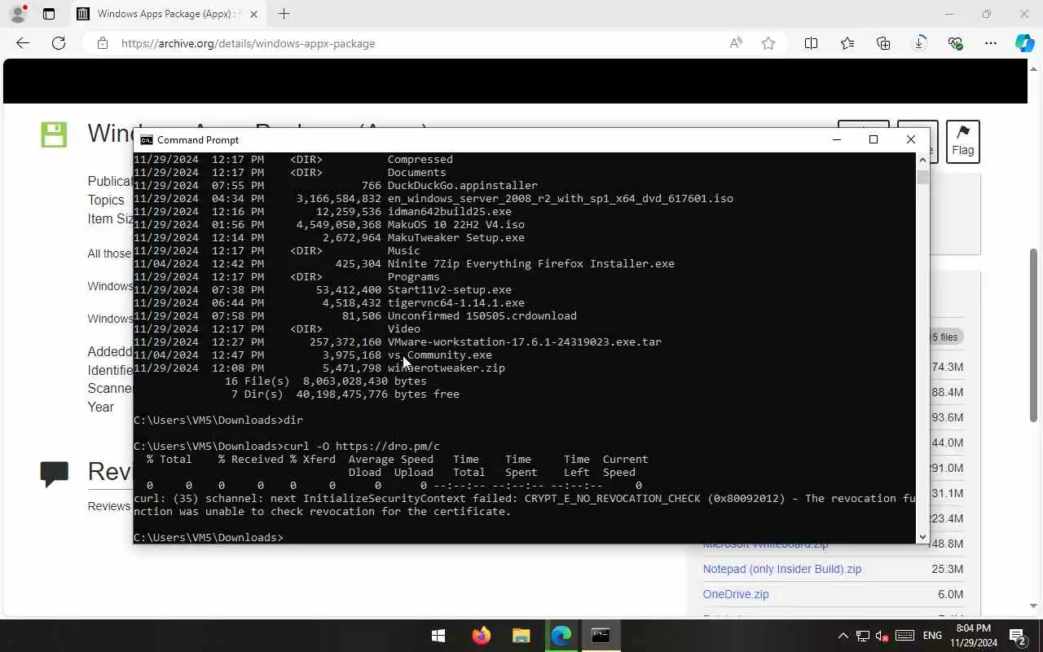This screenshot has width=1043, height=652.
Task: Open Edge Settings and more menu
Action: (x=991, y=43)
